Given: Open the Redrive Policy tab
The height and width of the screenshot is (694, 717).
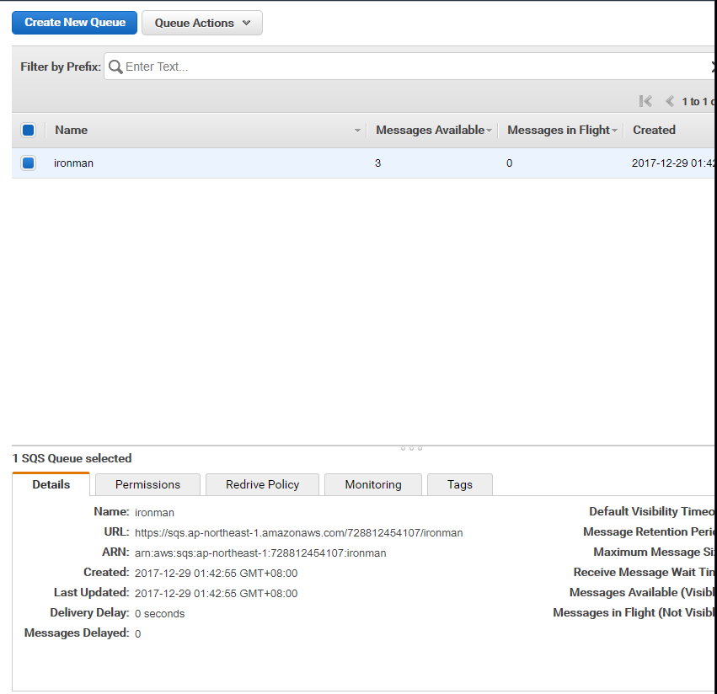Looking at the screenshot, I should 263,484.
